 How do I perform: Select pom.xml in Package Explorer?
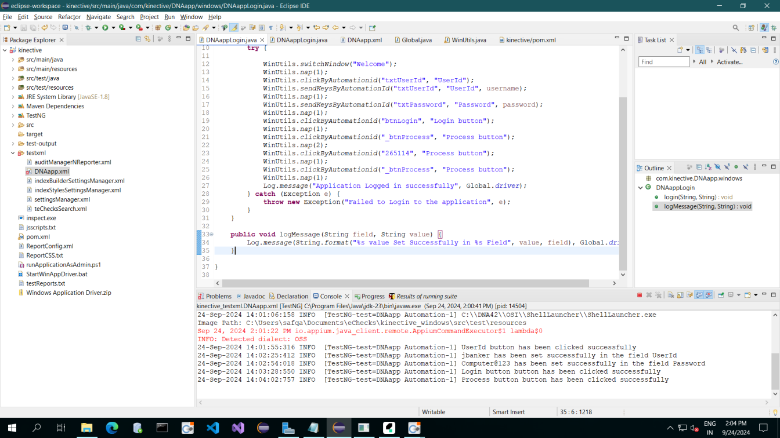point(38,236)
